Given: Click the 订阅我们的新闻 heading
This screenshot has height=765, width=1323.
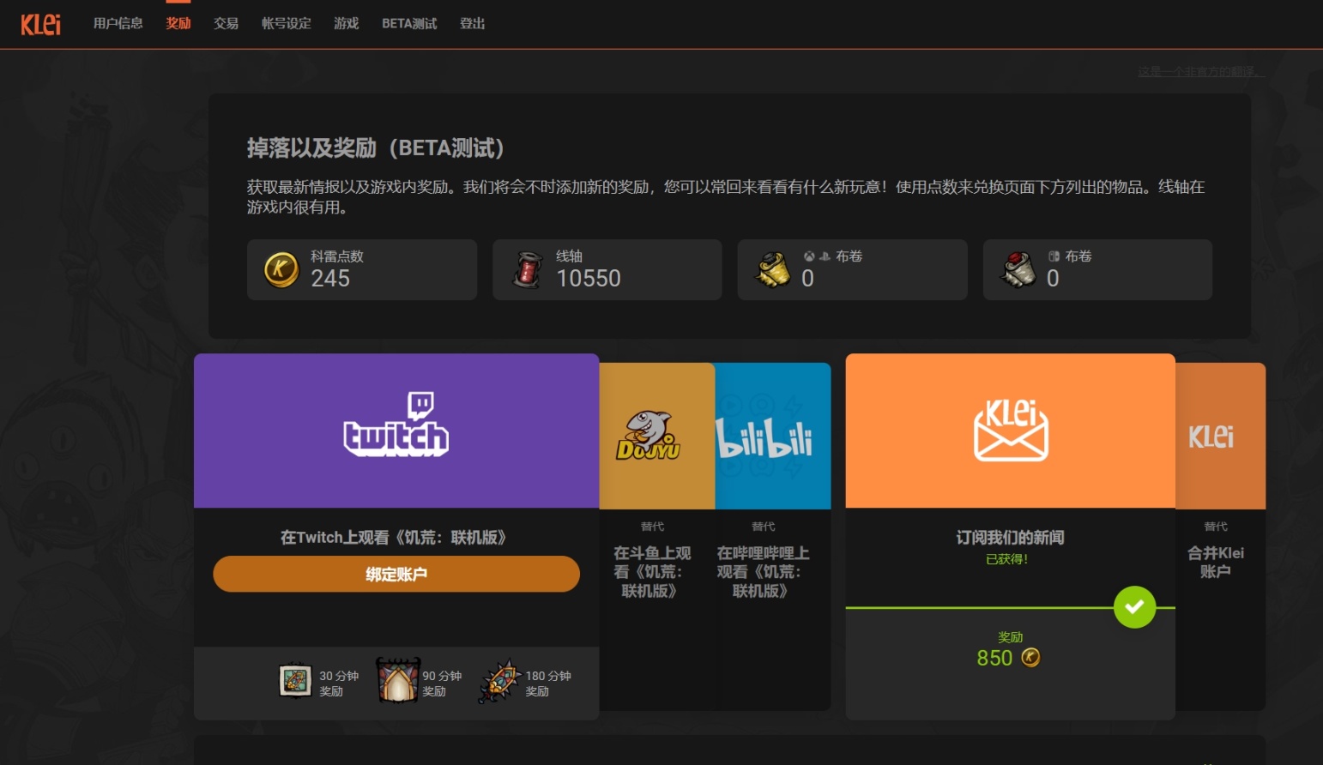Looking at the screenshot, I should pyautogui.click(x=1011, y=538).
